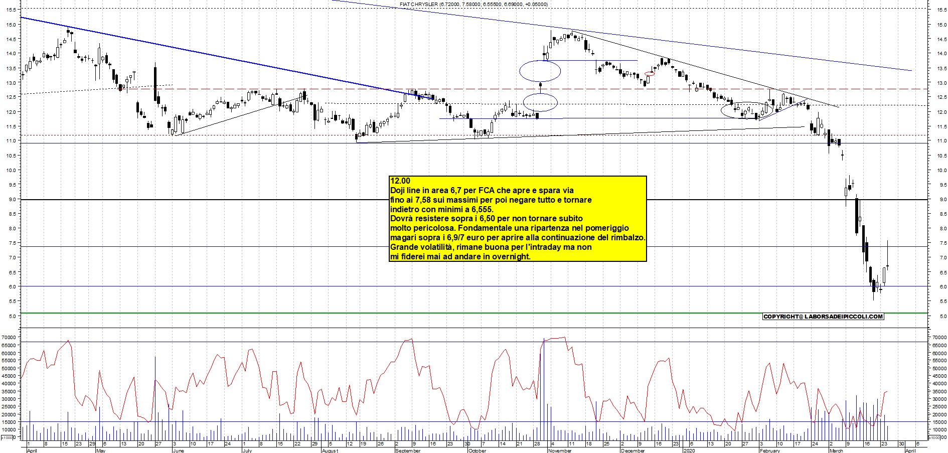Select the 'February' month label

click(770, 450)
